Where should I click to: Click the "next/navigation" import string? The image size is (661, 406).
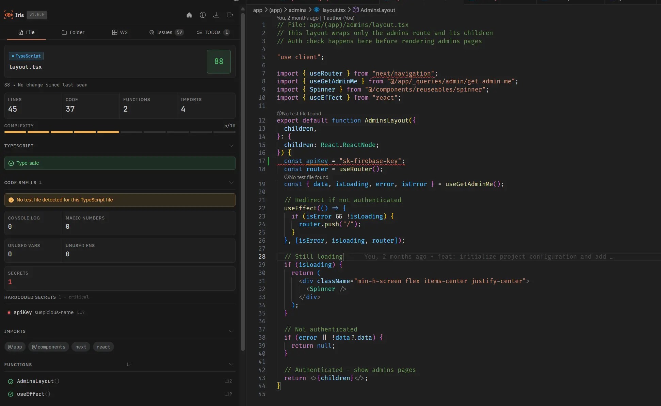tap(403, 74)
